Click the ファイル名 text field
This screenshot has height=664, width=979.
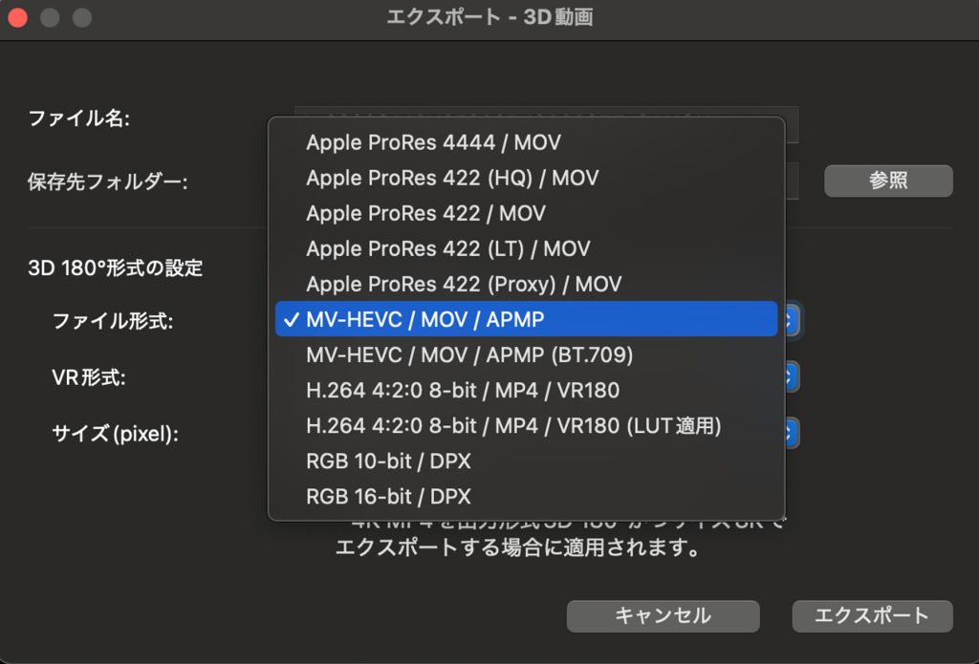click(x=791, y=124)
